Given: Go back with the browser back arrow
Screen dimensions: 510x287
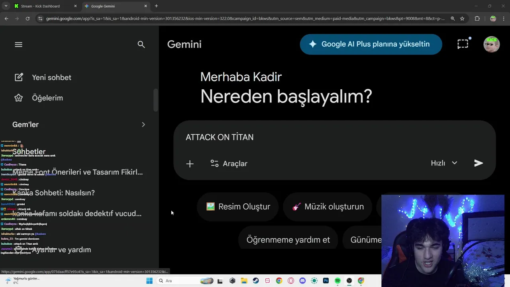Looking at the screenshot, I should pyautogui.click(x=6, y=18).
